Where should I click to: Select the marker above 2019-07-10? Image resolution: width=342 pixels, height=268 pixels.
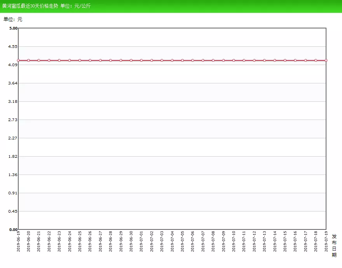tap(234, 60)
